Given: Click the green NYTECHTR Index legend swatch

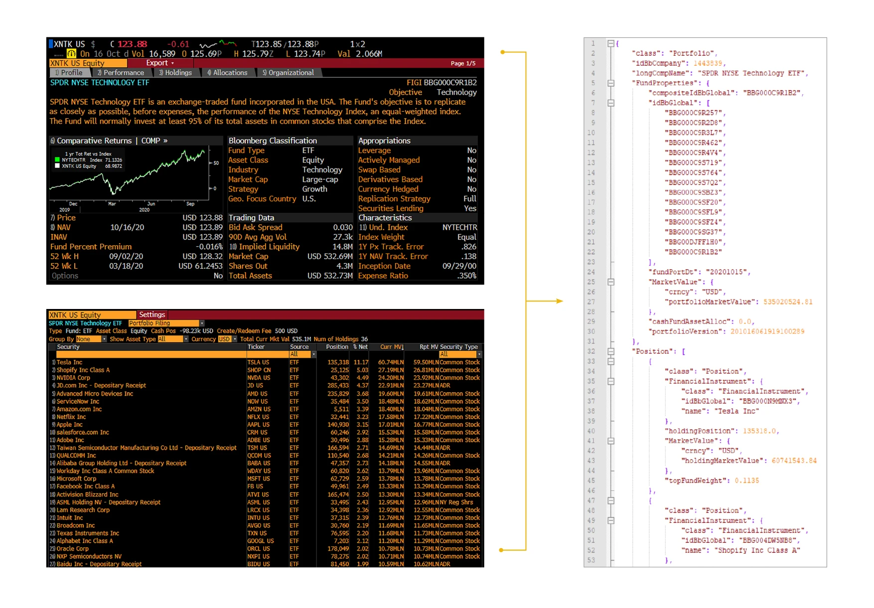Looking at the screenshot, I should tap(57, 160).
